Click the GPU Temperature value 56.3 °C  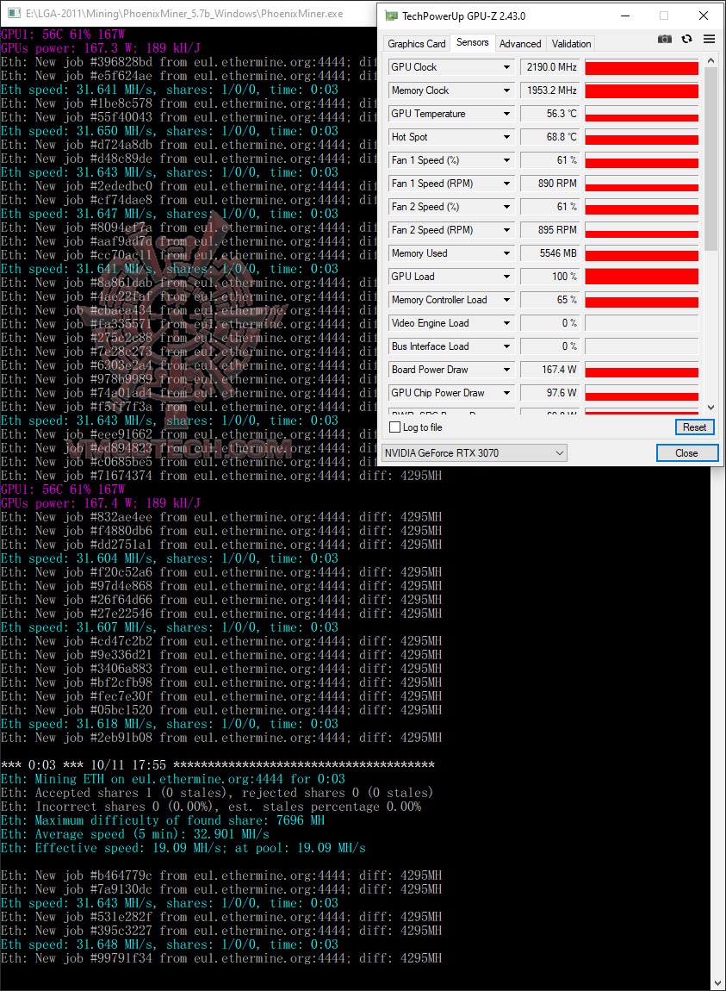point(549,114)
